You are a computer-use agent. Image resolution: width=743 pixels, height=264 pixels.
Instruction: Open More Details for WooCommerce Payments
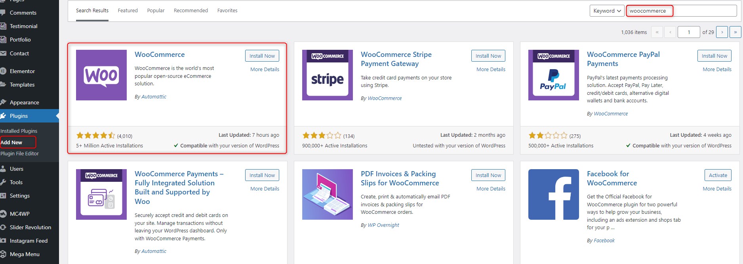point(265,189)
